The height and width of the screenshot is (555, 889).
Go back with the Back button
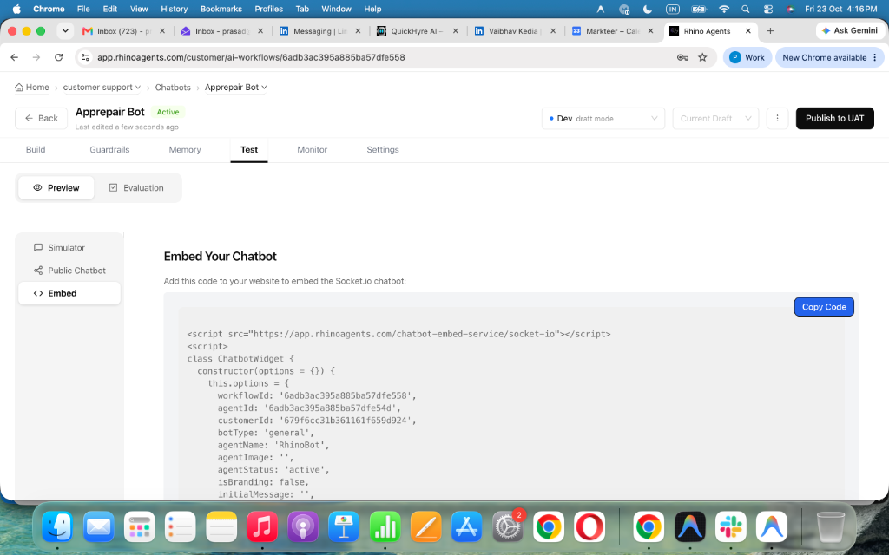coord(42,118)
